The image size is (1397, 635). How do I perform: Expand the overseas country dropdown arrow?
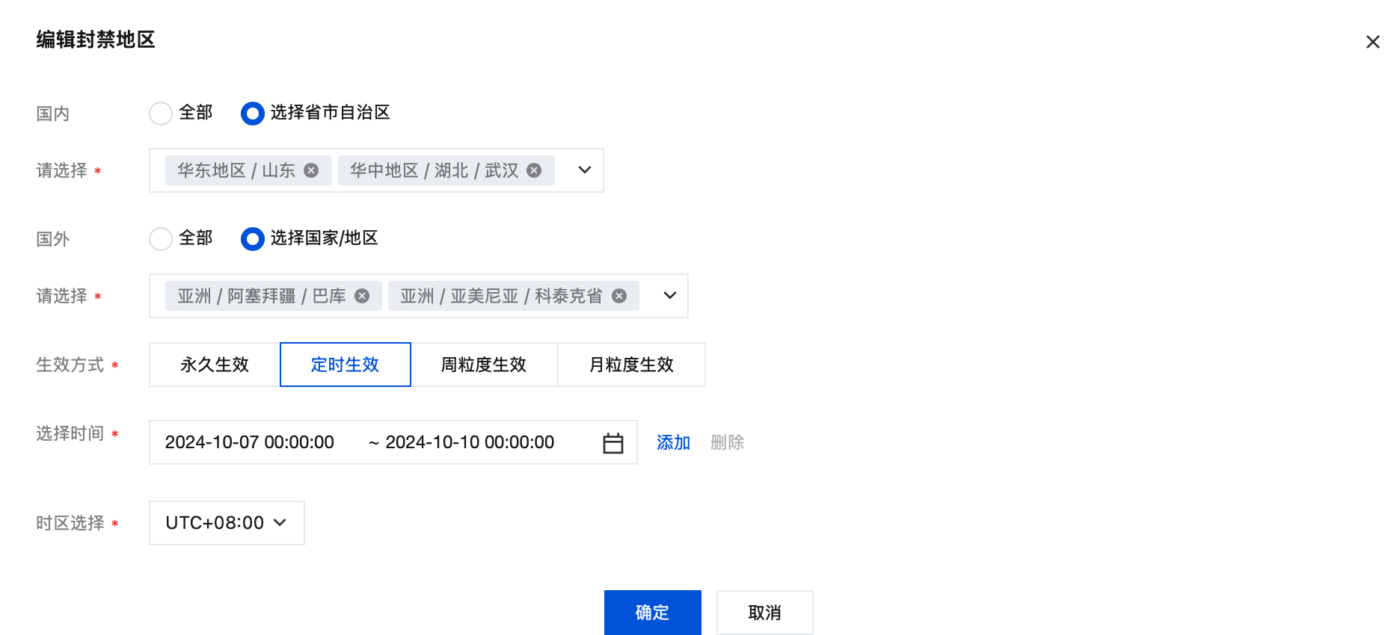tap(670, 296)
